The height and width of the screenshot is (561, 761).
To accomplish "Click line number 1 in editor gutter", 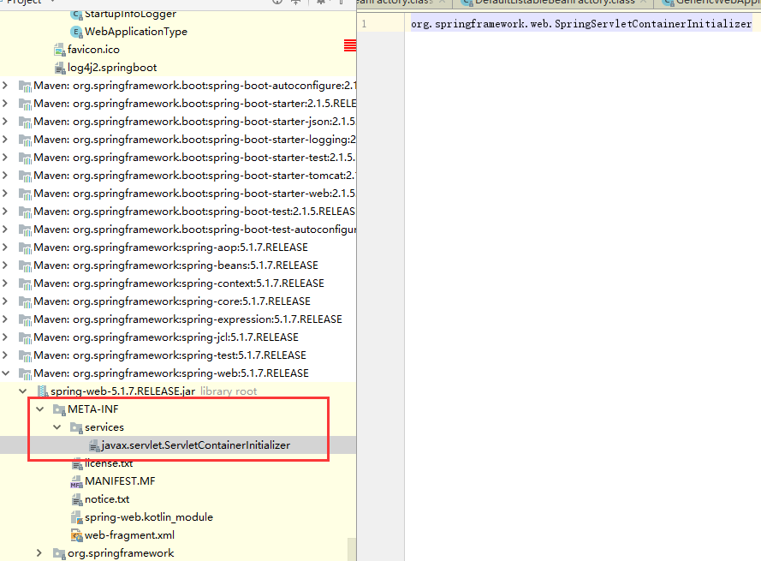I will [364, 23].
